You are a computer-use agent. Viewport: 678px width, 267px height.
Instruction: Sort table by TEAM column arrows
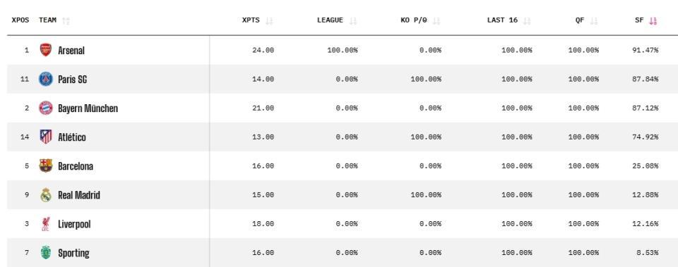(66, 20)
